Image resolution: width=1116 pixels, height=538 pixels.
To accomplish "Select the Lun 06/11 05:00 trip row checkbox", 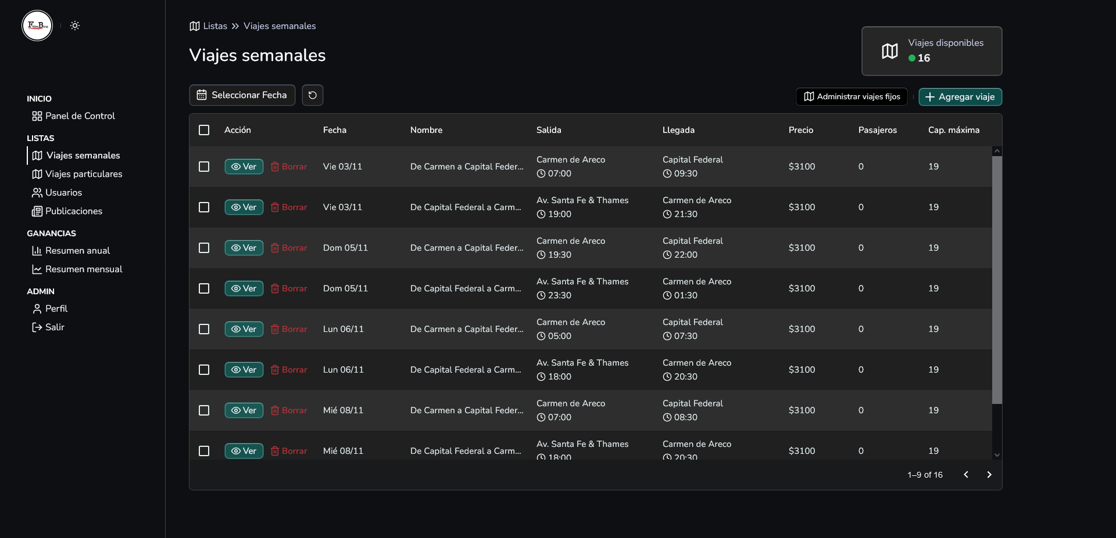I will [x=204, y=329].
